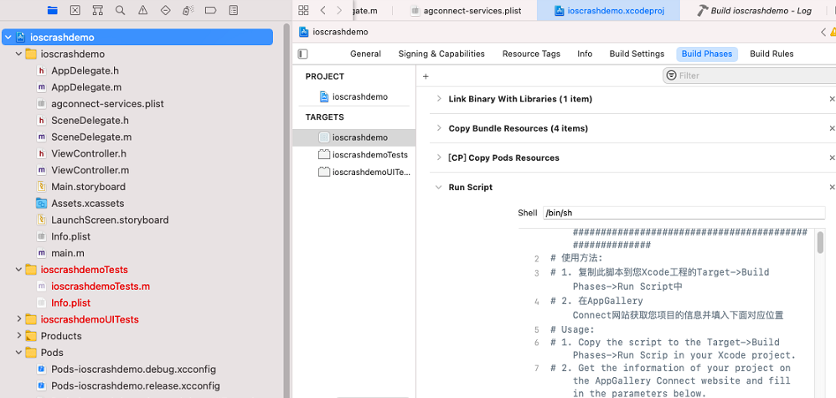Expand the Products folder
This screenshot has height=398, width=836.
tap(19, 336)
